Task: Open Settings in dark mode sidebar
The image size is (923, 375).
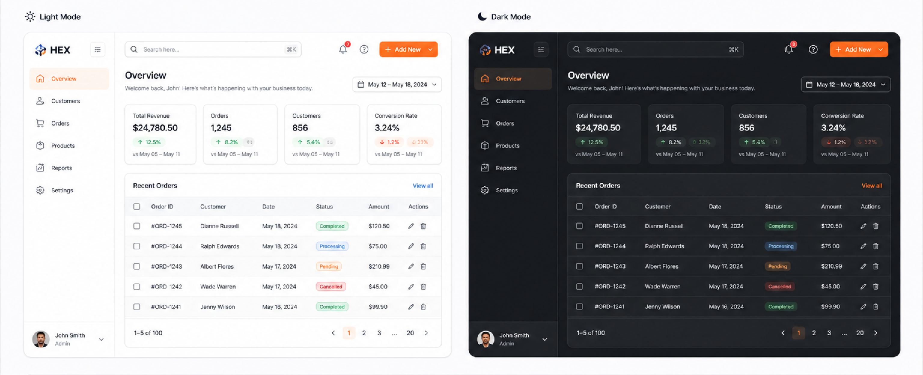Action: click(x=513, y=191)
